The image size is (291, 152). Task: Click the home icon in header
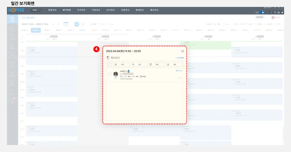tap(282, 12)
